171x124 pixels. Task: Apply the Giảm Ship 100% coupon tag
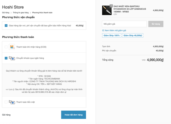tap(112, 35)
